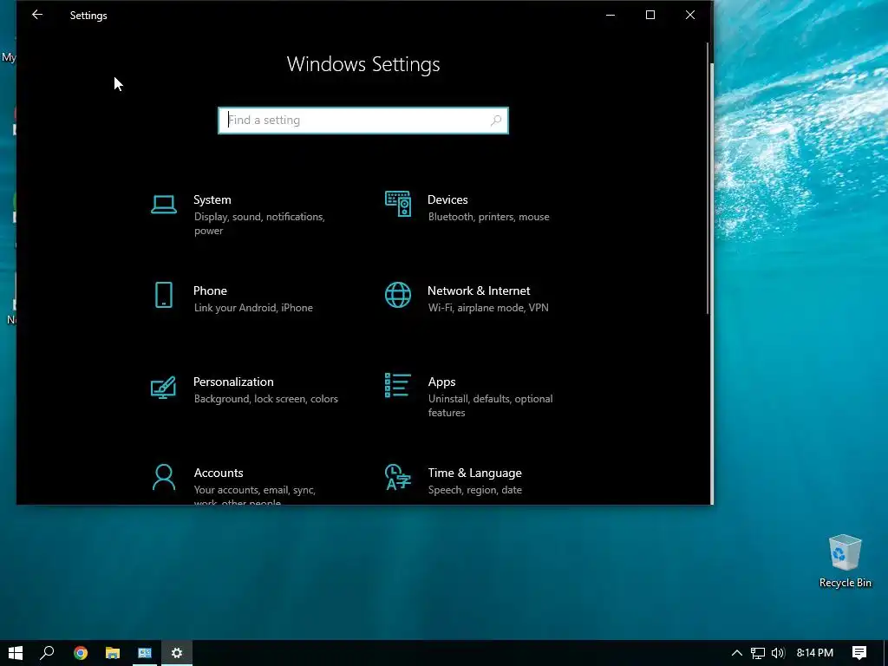The image size is (888, 666).
Task: Click 'Uninstall, defaults, optional features' description
Action: point(491,406)
